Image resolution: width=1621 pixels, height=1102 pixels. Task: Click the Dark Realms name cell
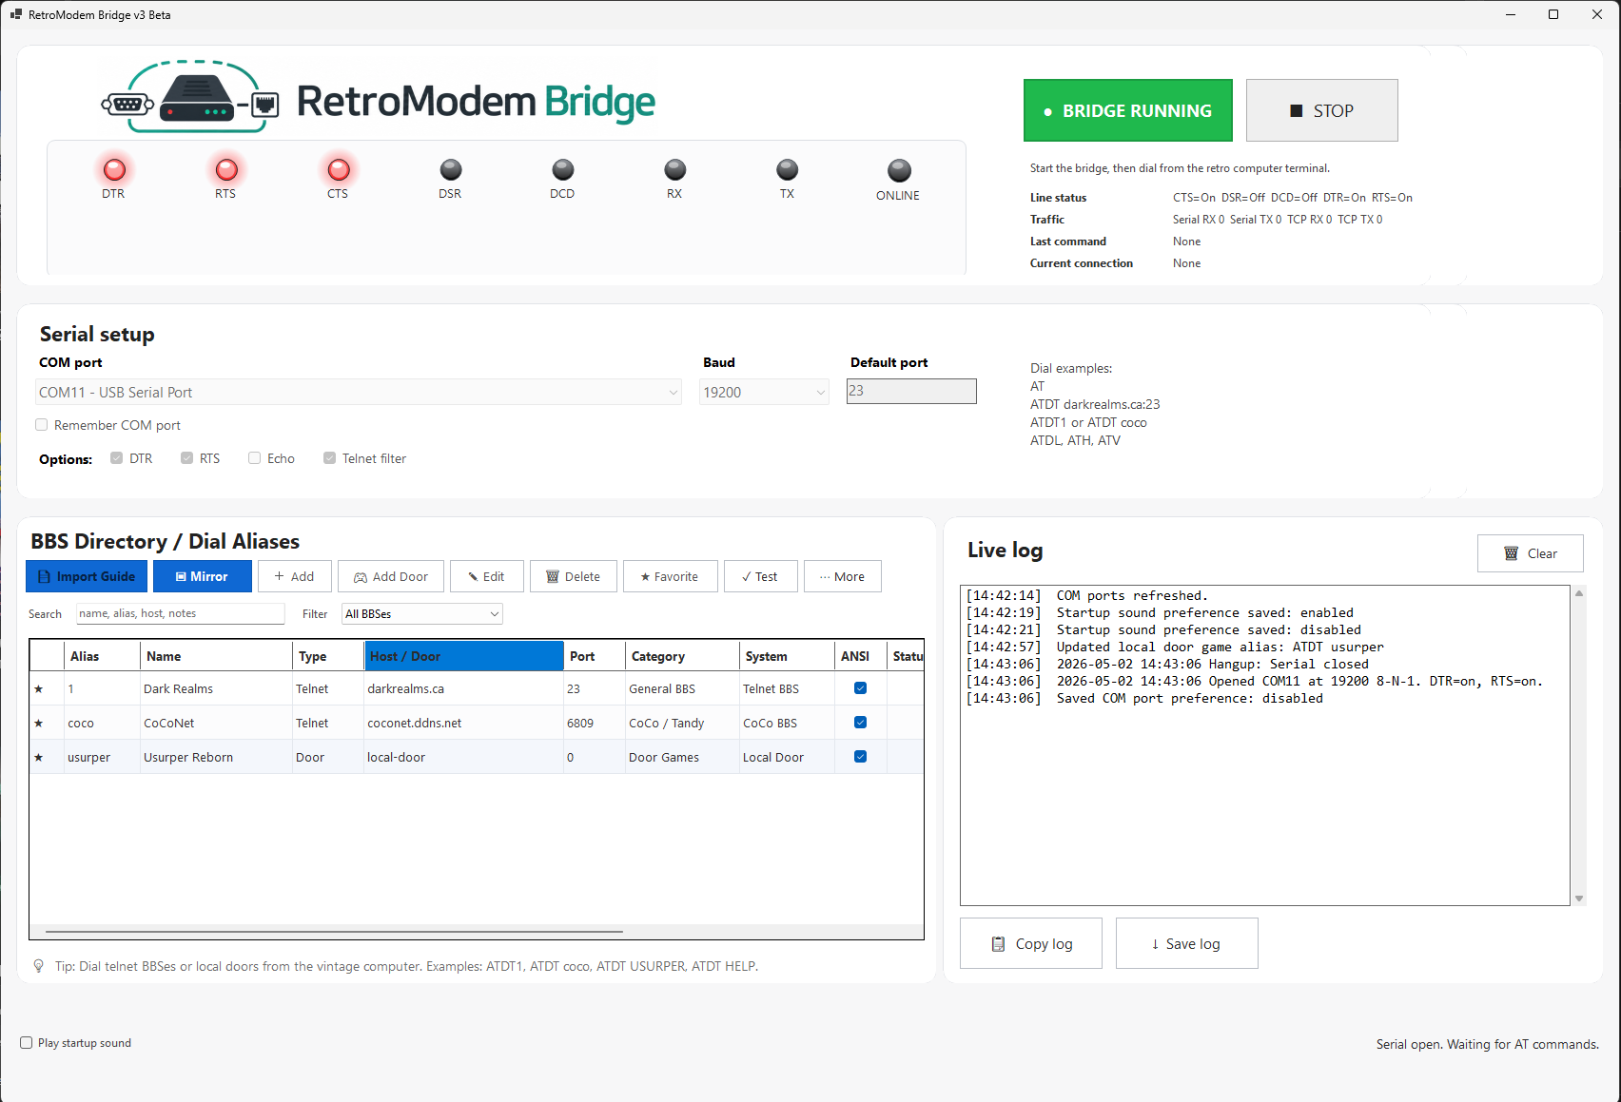(x=216, y=688)
